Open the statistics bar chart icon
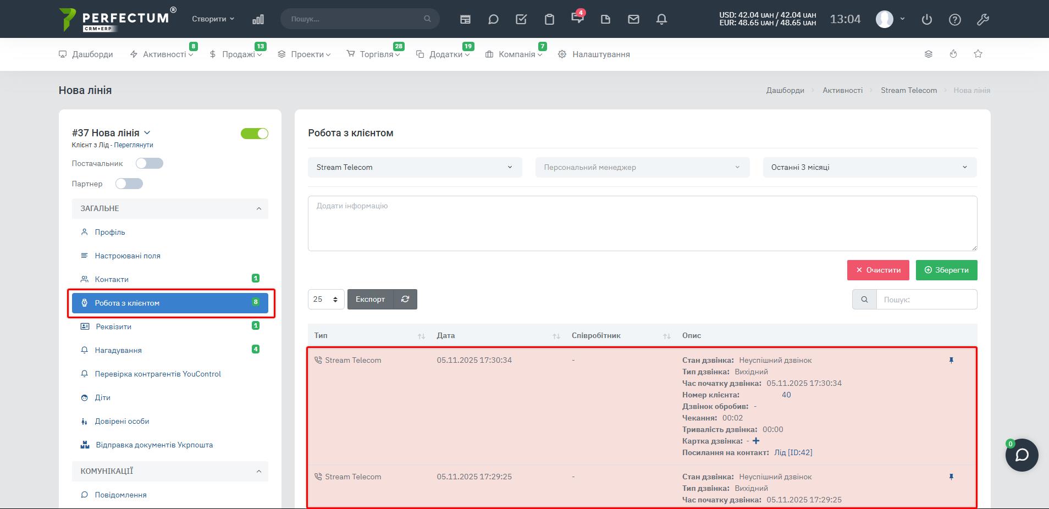The height and width of the screenshot is (509, 1049). (258, 19)
